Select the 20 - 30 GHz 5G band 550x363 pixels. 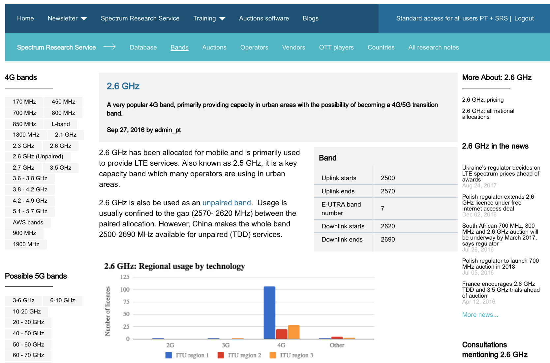[28, 322]
